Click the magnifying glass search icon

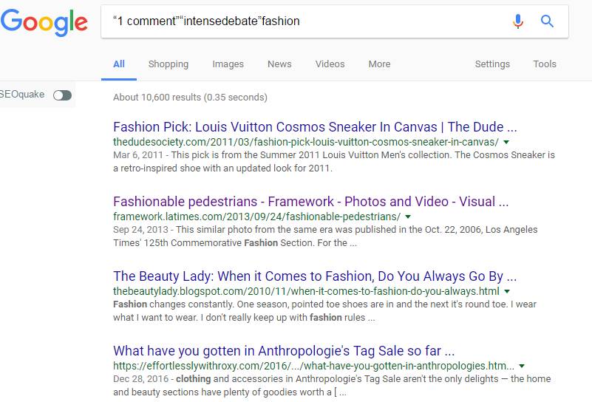(x=547, y=21)
